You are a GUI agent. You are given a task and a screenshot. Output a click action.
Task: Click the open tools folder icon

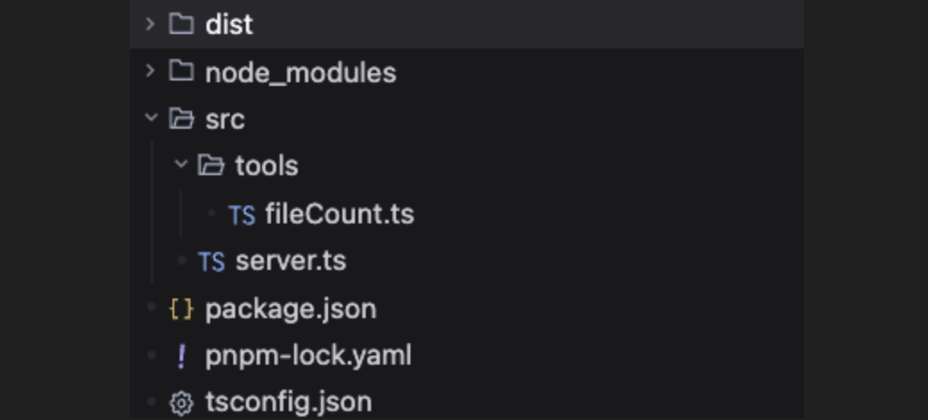[x=211, y=165]
